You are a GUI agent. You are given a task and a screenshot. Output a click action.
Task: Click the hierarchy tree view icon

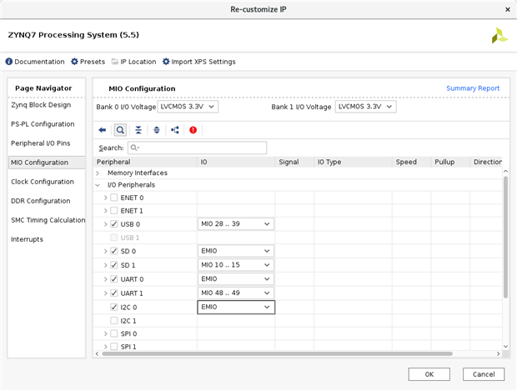coord(174,130)
